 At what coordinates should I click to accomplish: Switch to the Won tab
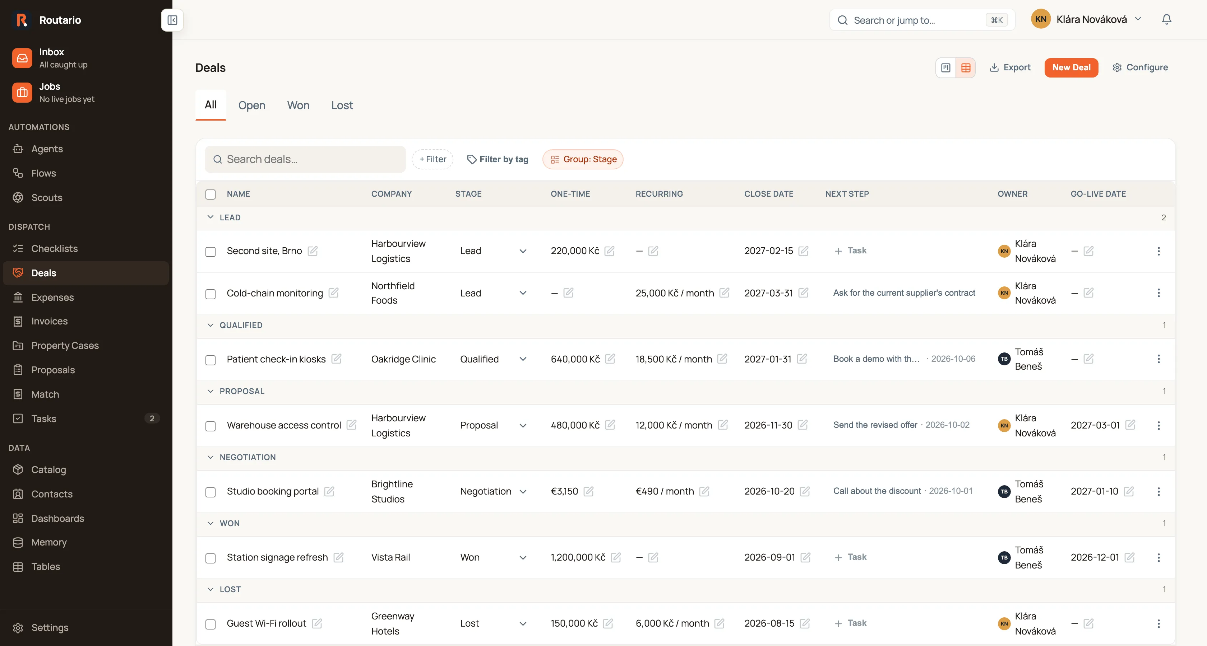[298, 105]
